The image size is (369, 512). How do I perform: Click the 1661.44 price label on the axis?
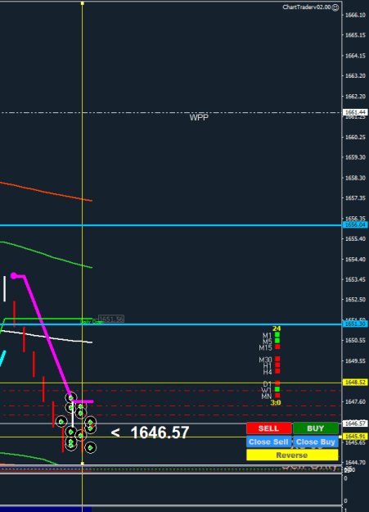click(x=356, y=112)
